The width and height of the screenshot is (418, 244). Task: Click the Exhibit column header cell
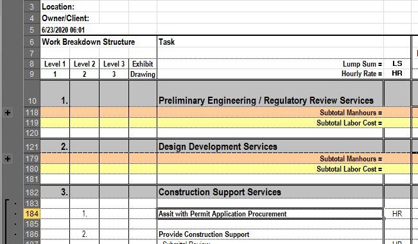click(143, 64)
